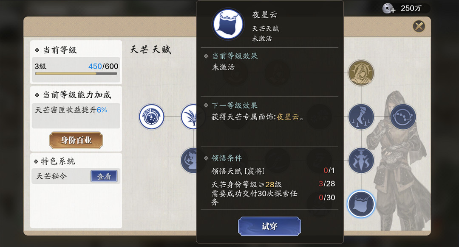Select the highlighted 夜星云 veil talent node
This screenshot has width=459, height=247.
(x=361, y=204)
